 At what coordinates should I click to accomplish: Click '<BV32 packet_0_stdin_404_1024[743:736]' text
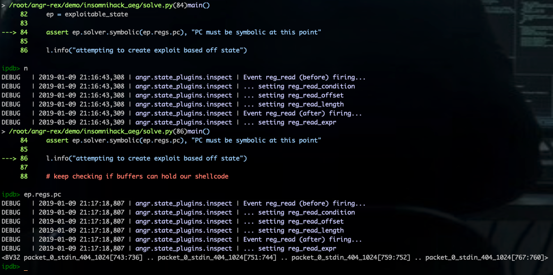pos(72,258)
